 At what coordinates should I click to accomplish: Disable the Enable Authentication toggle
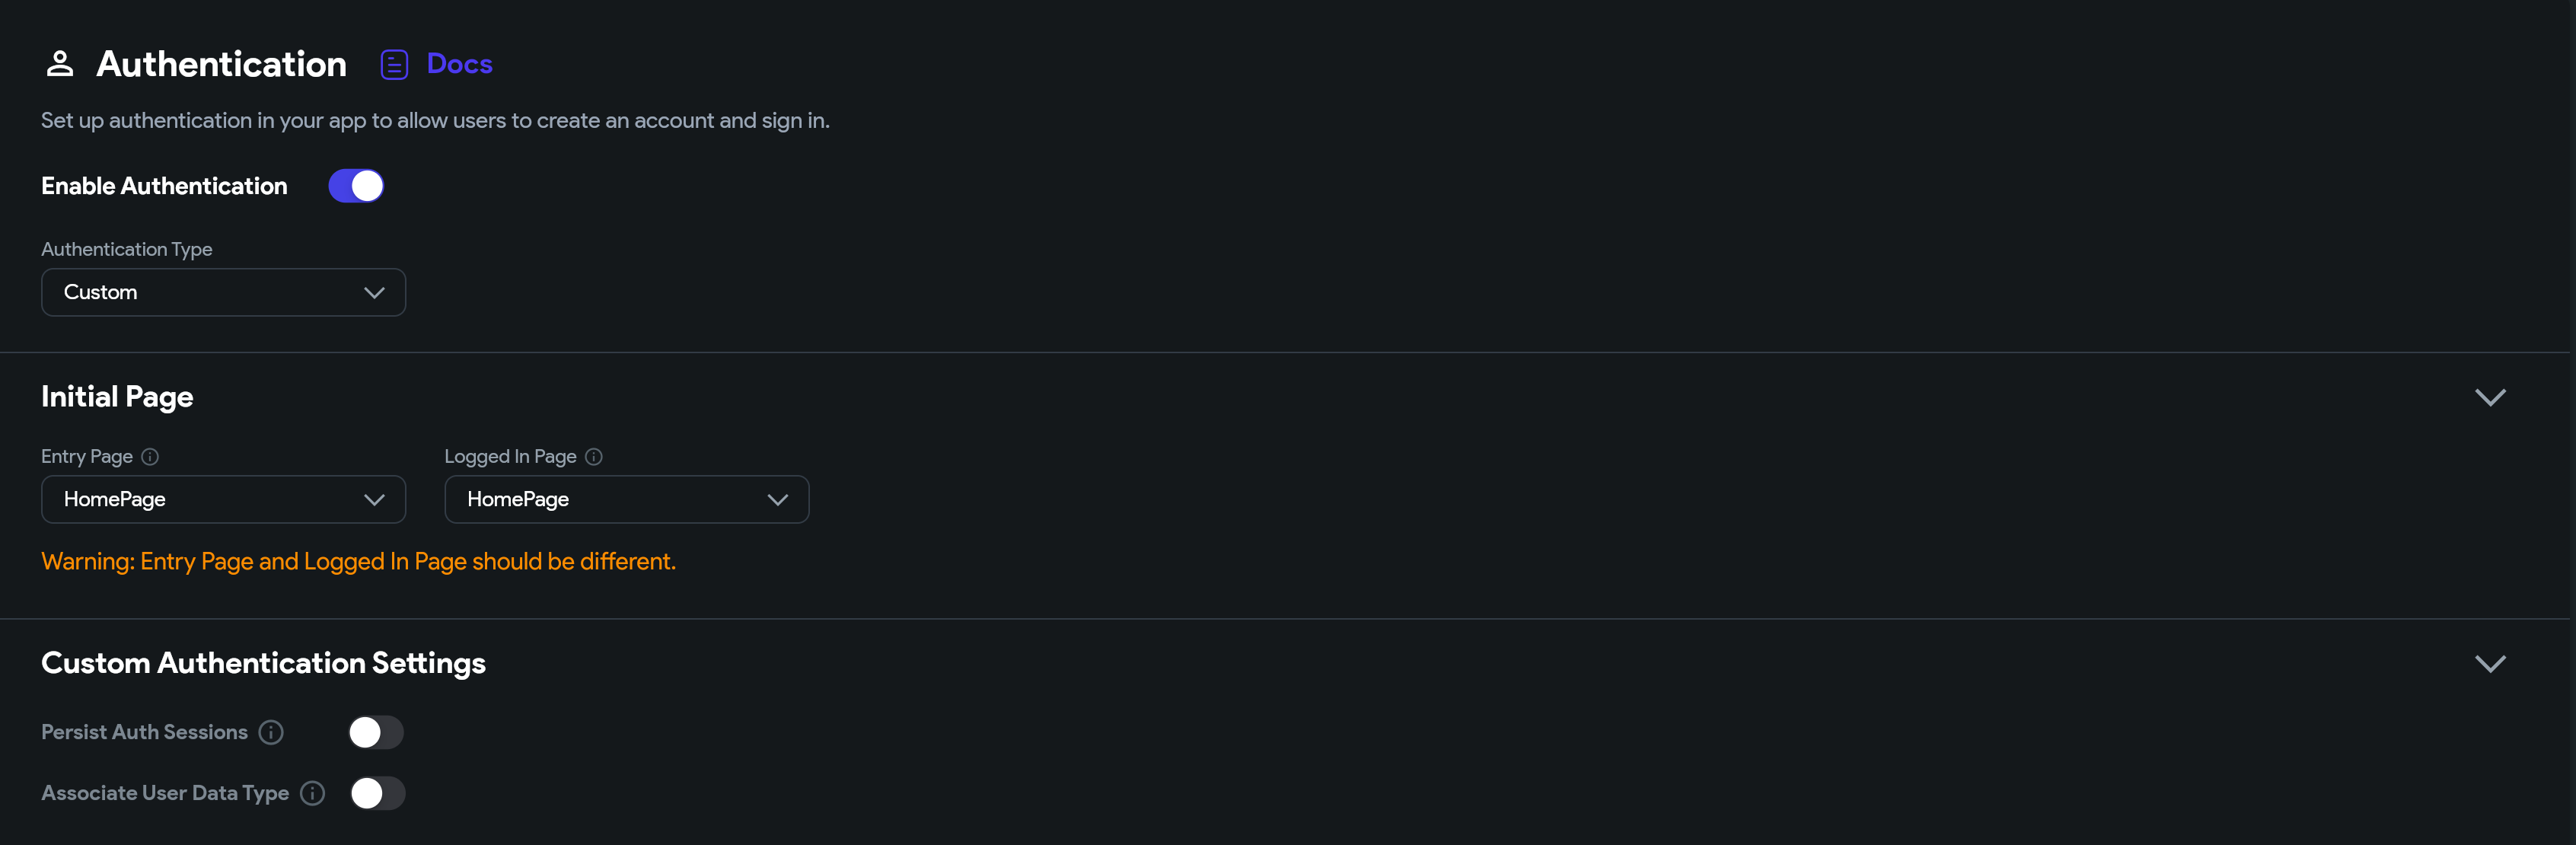(x=356, y=184)
